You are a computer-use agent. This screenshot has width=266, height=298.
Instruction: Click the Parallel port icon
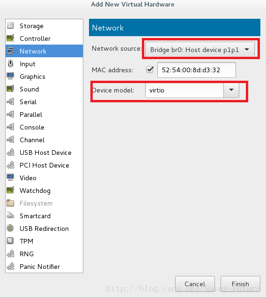click(x=10, y=114)
